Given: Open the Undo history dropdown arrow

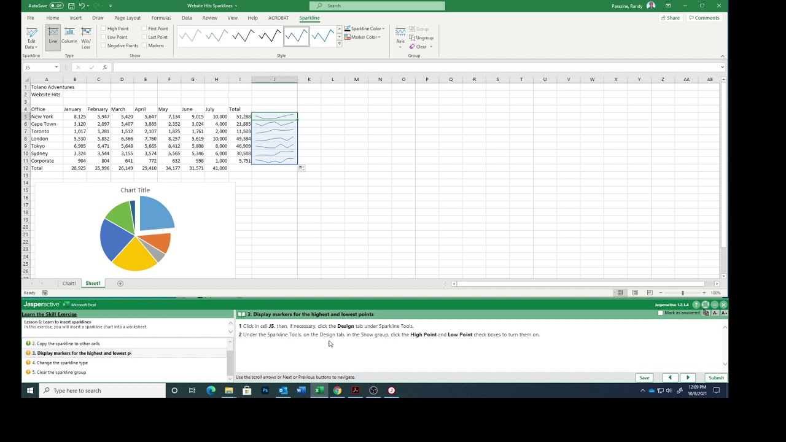Looking at the screenshot, I should 89,6.
